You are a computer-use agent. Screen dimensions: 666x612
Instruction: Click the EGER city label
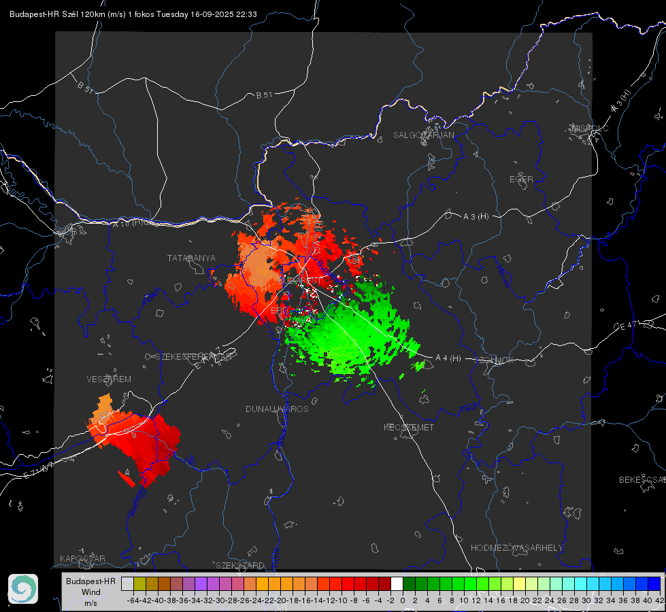tap(521, 180)
